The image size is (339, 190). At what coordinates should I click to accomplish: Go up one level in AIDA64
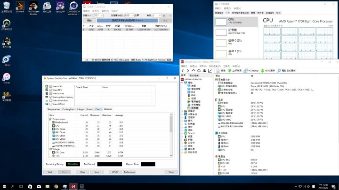click(x=194, y=71)
